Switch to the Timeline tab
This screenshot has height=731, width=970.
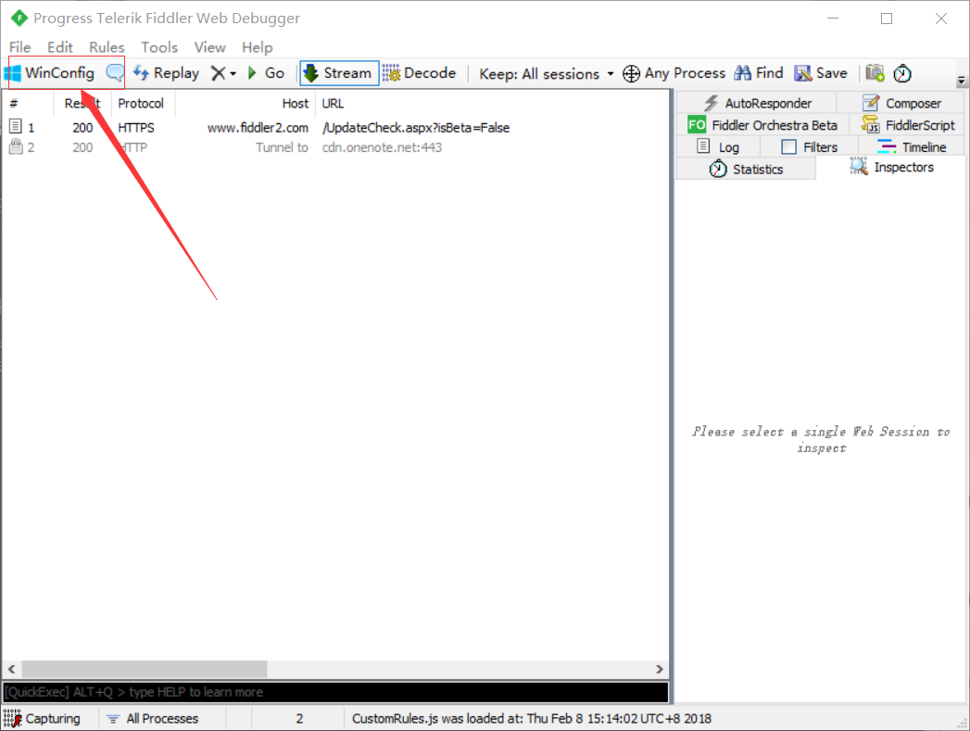[912, 147]
